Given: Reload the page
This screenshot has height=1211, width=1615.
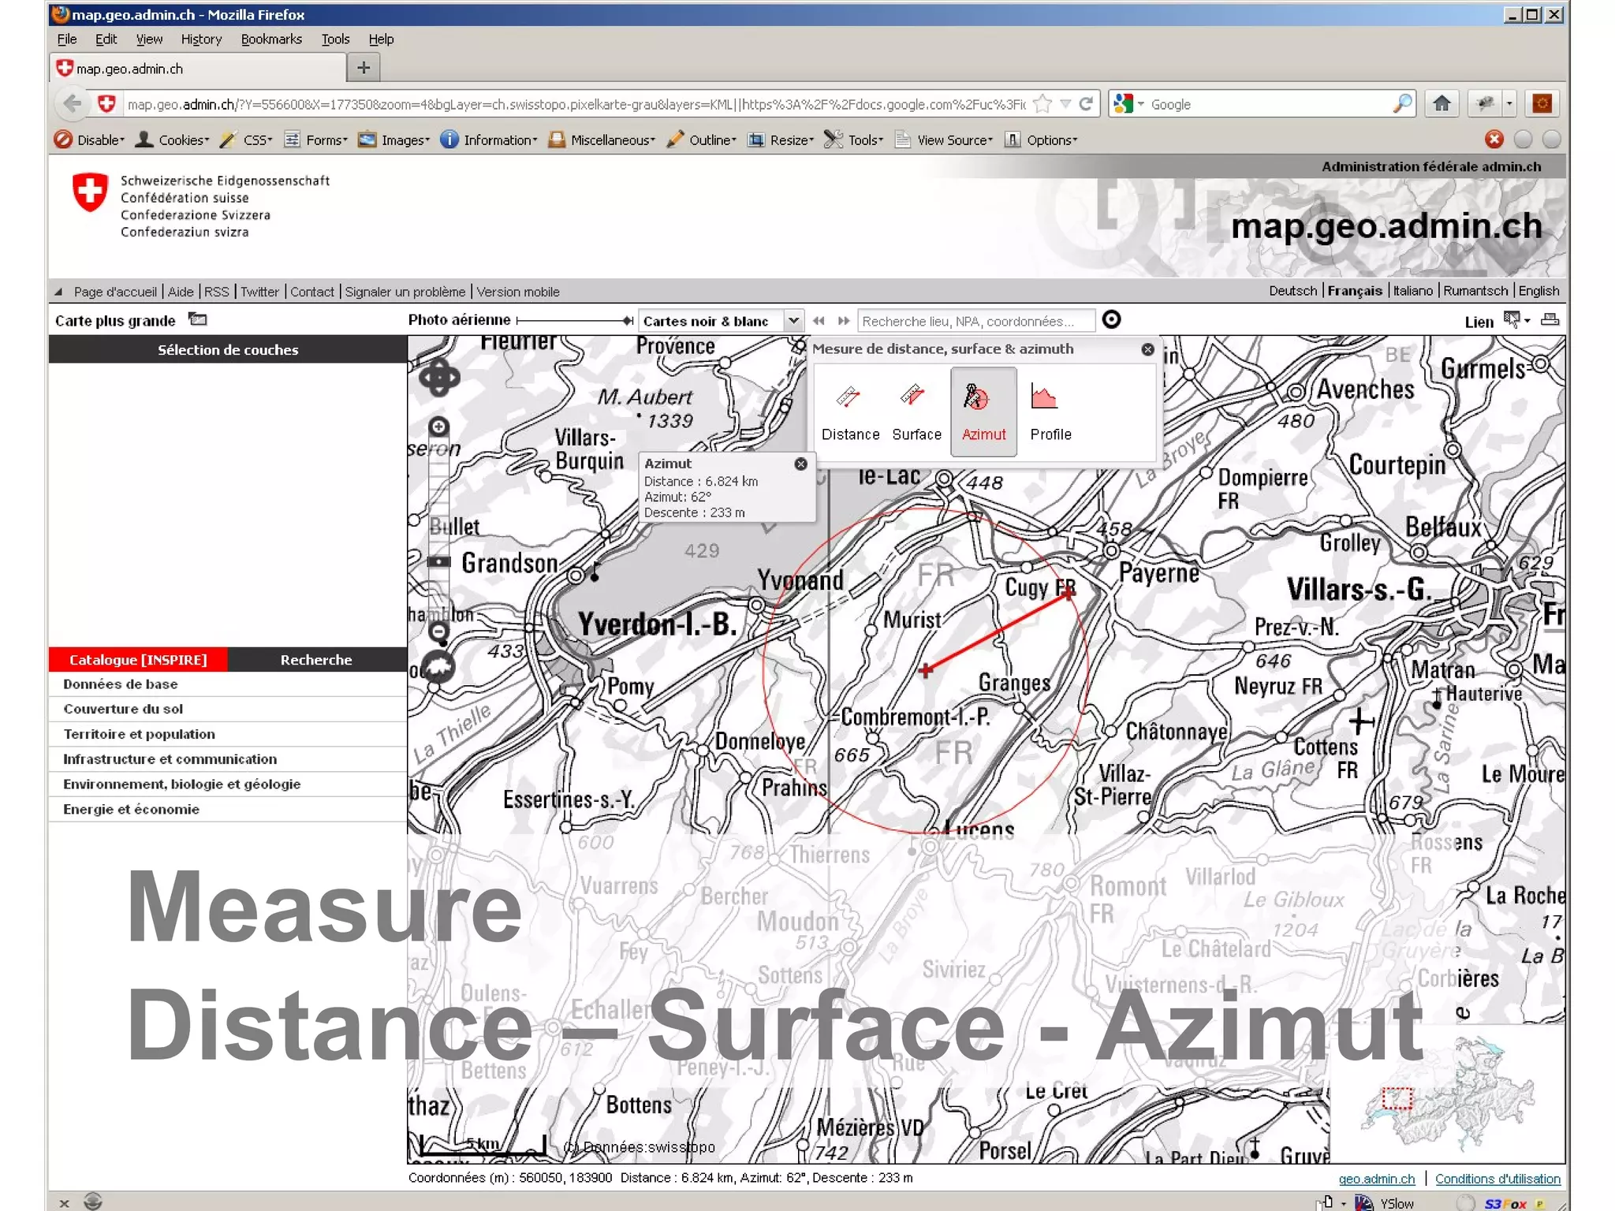Looking at the screenshot, I should coord(1086,103).
